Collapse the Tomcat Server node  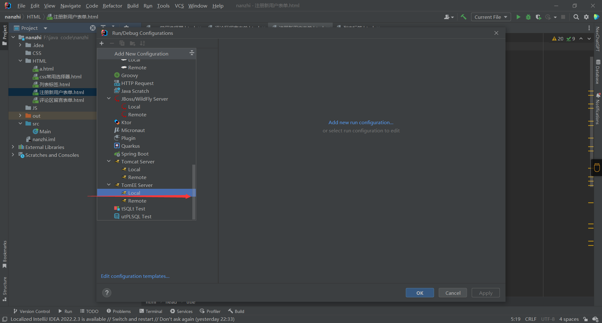pos(109,161)
